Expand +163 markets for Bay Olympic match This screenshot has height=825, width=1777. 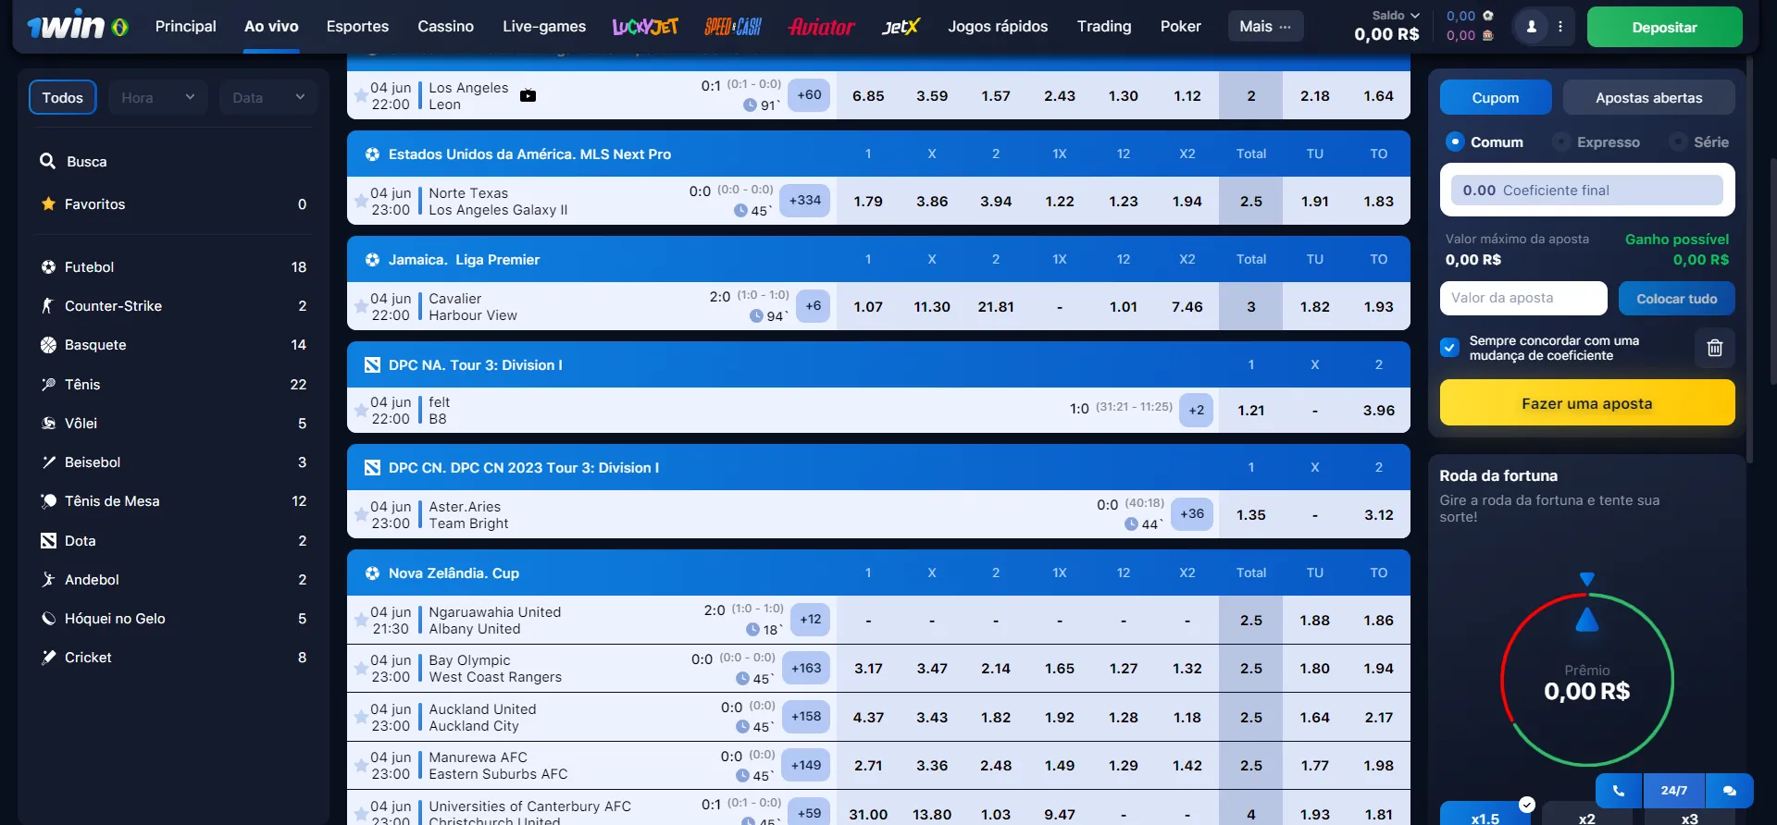[806, 668]
